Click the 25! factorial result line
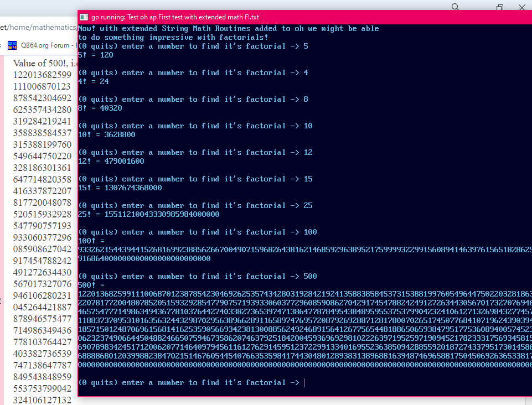Viewport: 532px width, 405px height. click(148, 214)
